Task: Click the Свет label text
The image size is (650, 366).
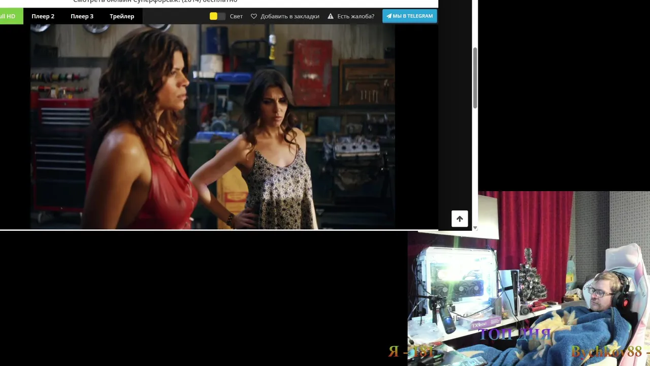Action: pos(236,16)
